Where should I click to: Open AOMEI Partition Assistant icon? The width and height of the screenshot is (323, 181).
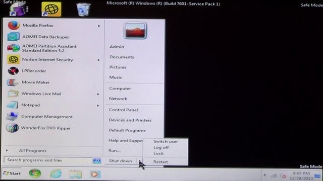[13, 48]
